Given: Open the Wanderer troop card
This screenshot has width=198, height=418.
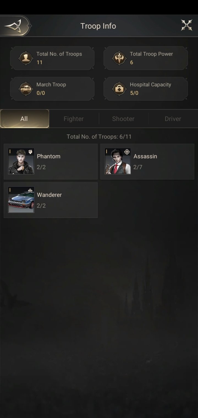Looking at the screenshot, I should point(51,200).
